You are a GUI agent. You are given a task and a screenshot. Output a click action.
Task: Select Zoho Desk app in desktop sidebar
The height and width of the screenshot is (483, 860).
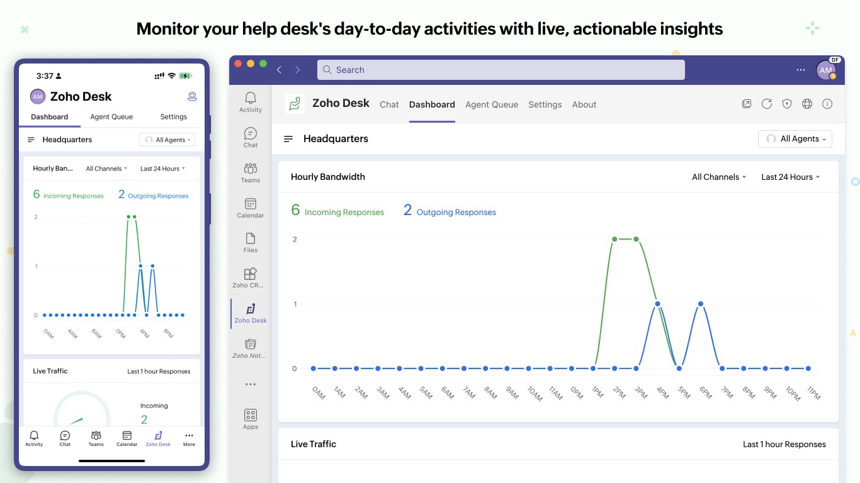251,313
